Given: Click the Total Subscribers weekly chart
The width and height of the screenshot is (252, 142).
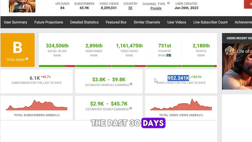Looking at the screenshot, I should 37,105.
